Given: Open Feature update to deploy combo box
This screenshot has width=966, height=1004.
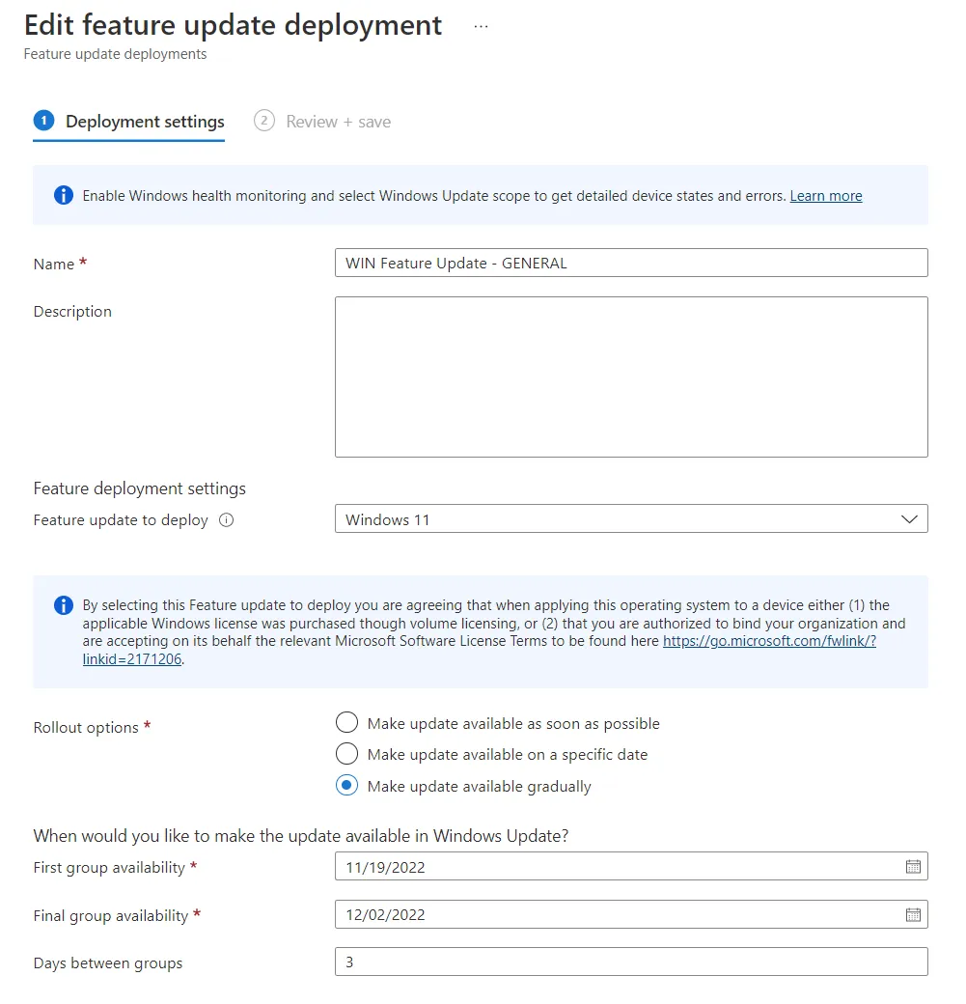Looking at the screenshot, I should [x=631, y=518].
